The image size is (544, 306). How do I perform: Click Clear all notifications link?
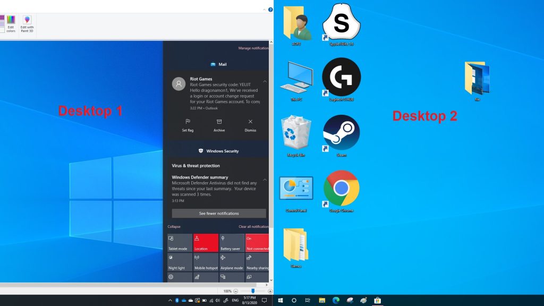point(253,226)
